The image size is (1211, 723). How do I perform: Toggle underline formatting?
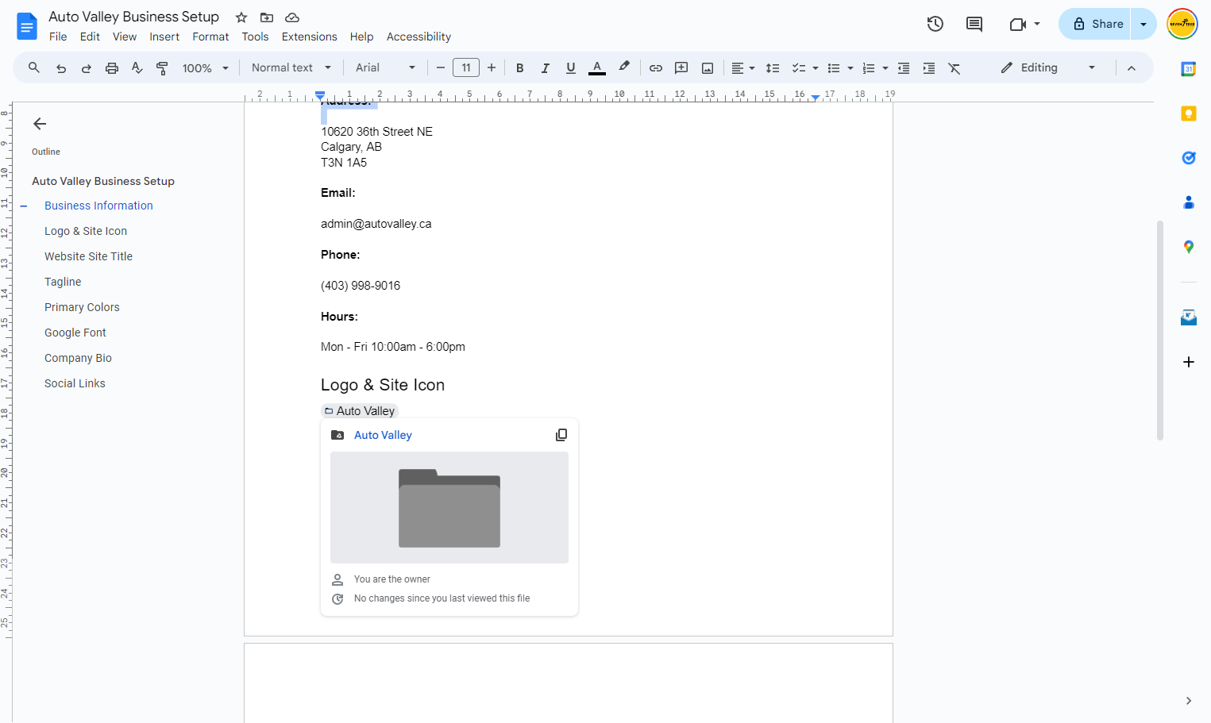(x=571, y=68)
